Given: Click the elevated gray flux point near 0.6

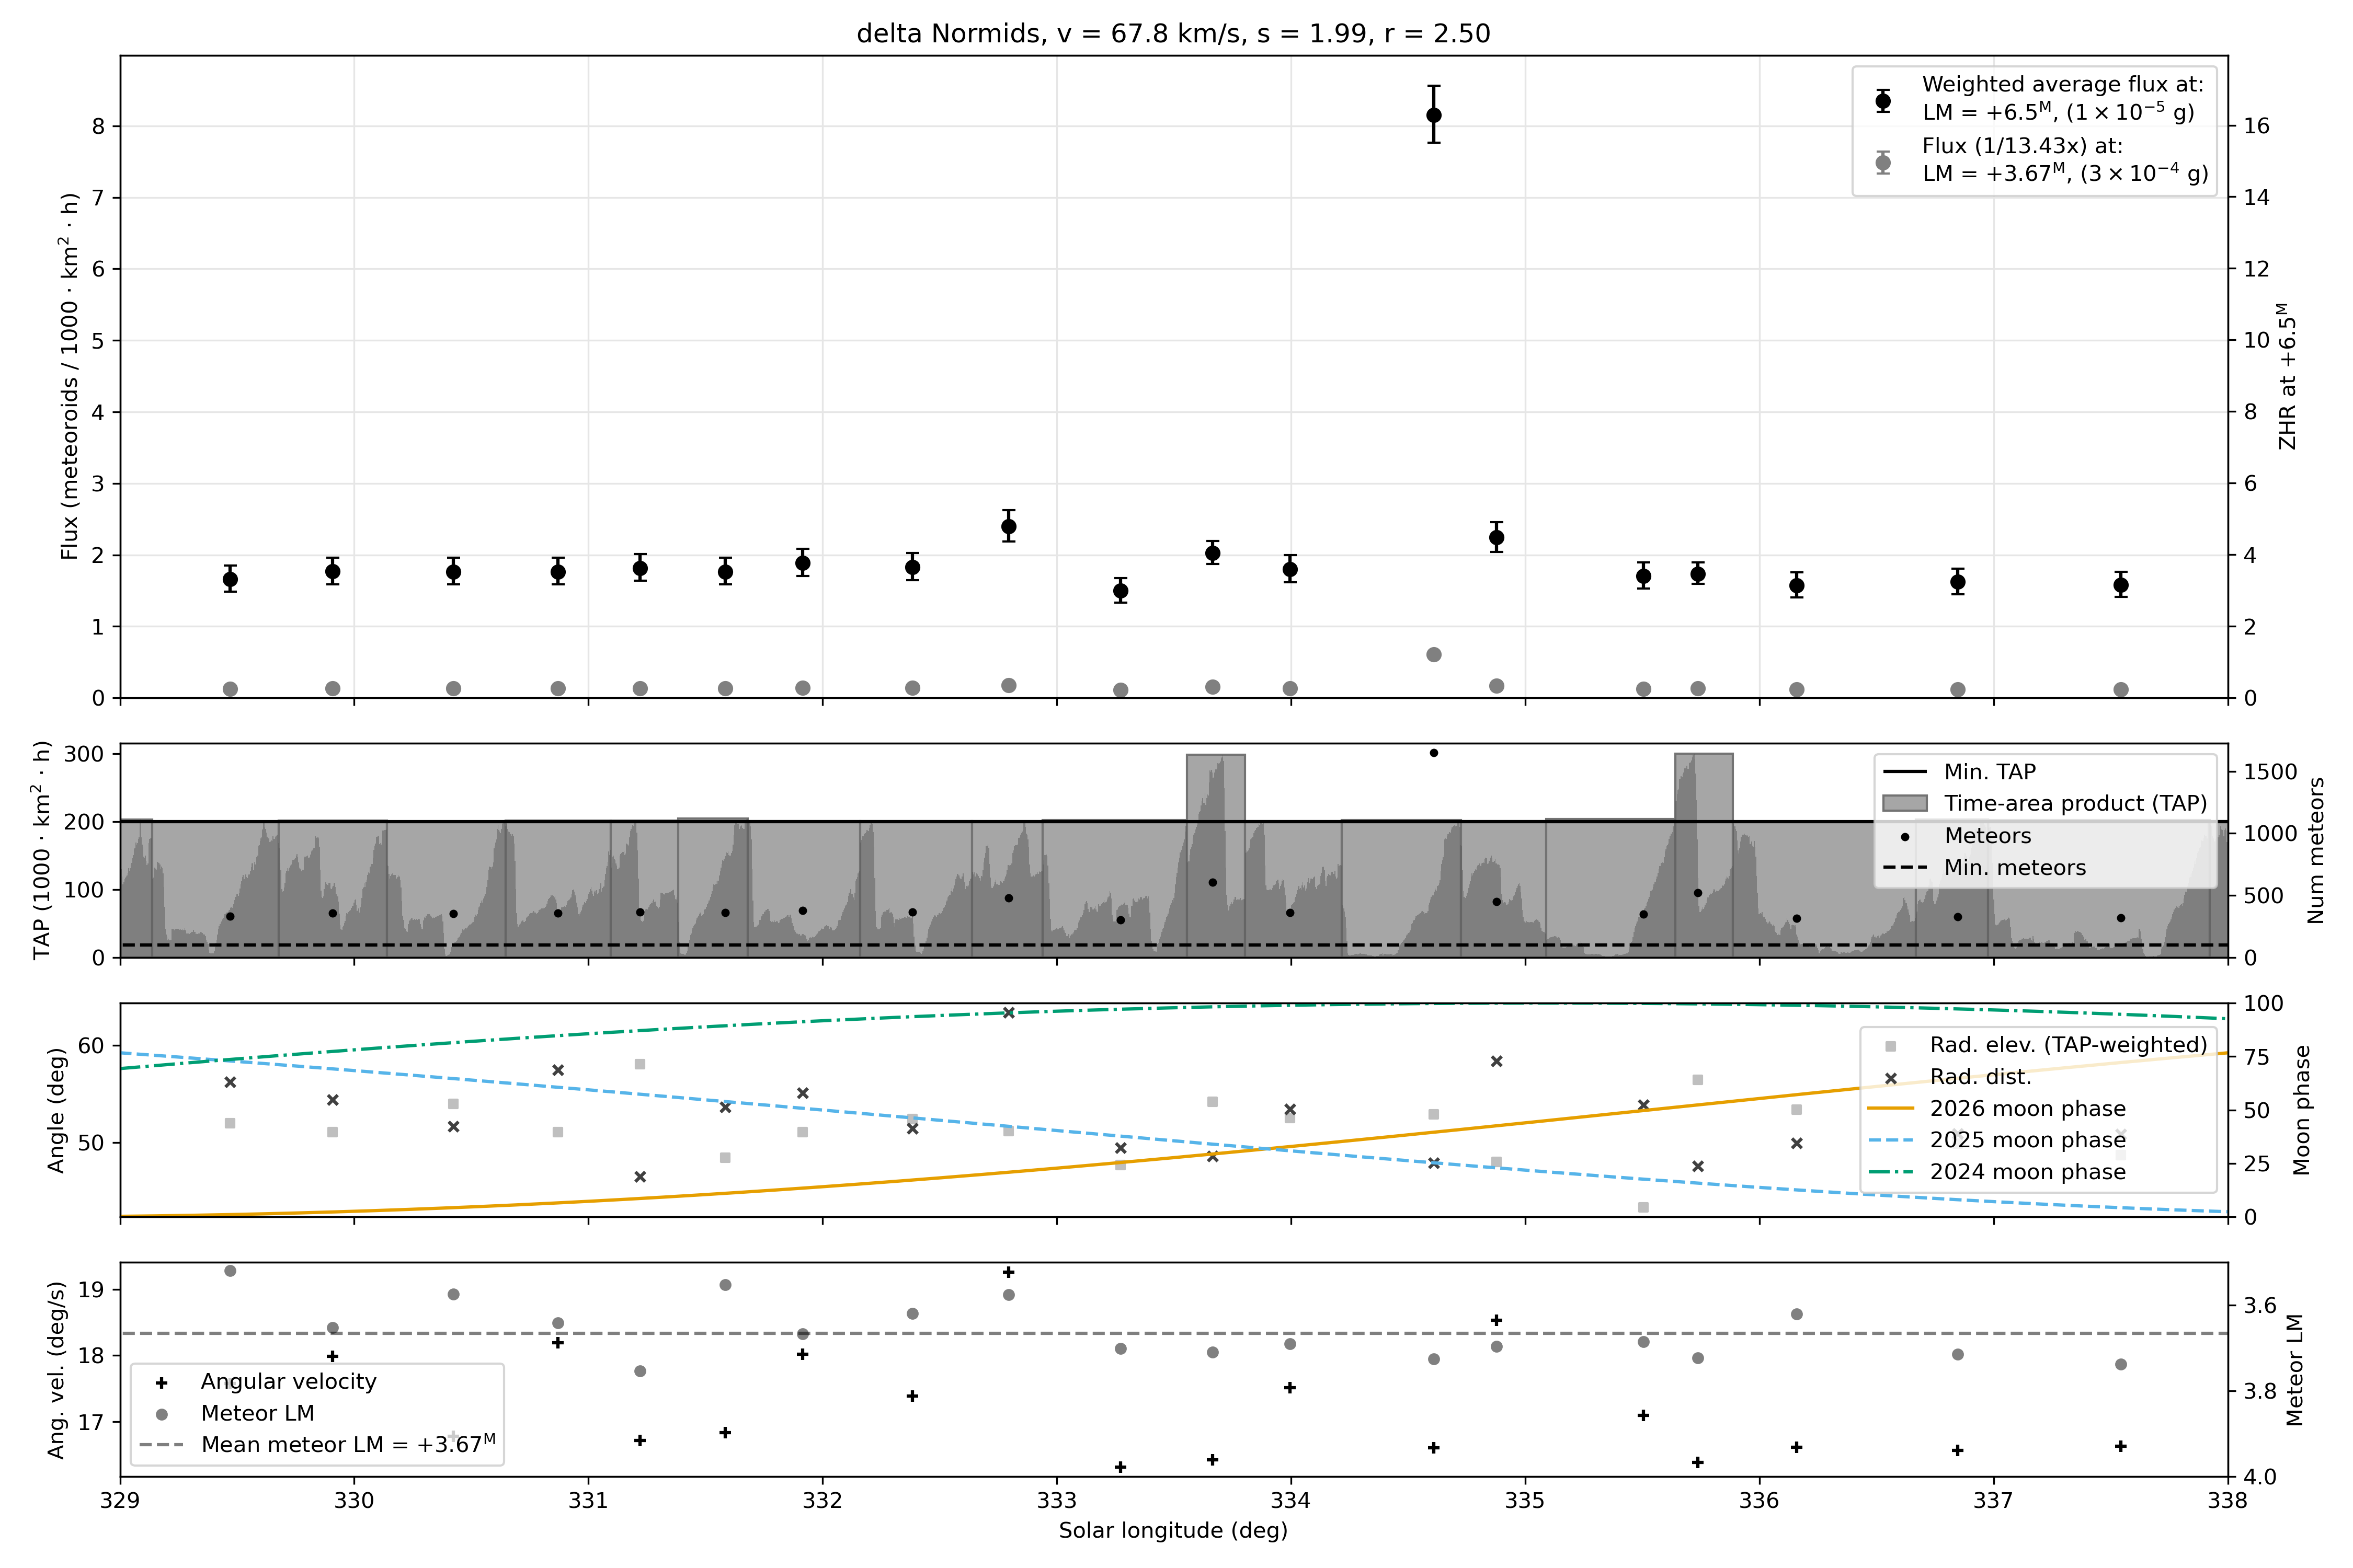Looking at the screenshot, I should pos(1434,655).
